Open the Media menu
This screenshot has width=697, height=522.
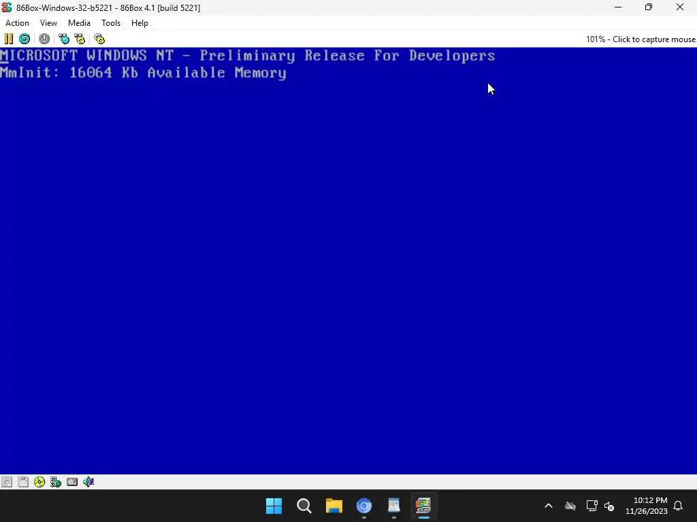[79, 23]
